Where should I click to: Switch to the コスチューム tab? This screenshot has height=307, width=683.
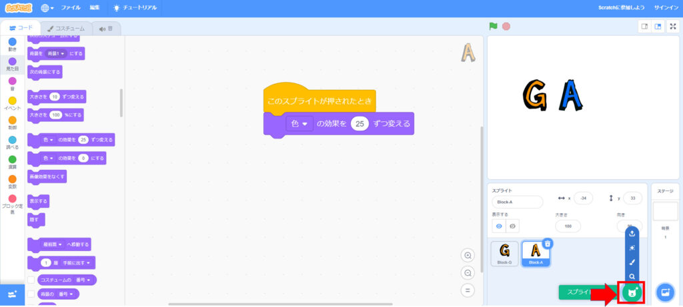click(x=66, y=28)
